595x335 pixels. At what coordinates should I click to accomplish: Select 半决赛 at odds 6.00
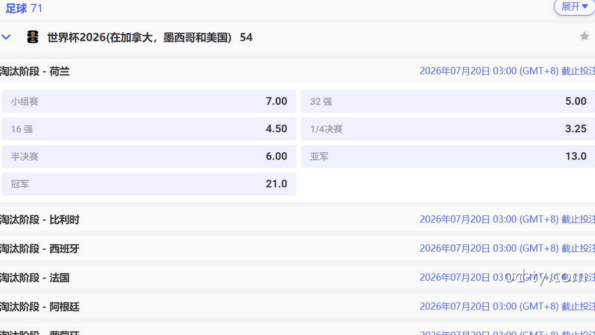point(149,156)
